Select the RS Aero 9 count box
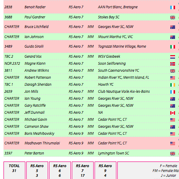 (x=105, y=170)
